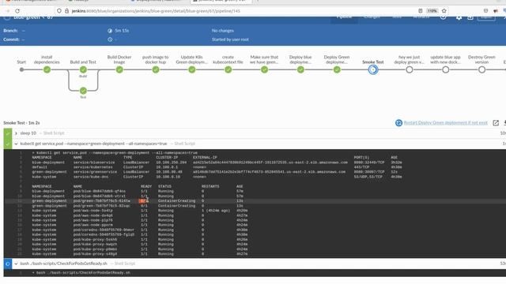Select the Build and Test stage node
Screen dimensions: 506x284
[83, 69]
